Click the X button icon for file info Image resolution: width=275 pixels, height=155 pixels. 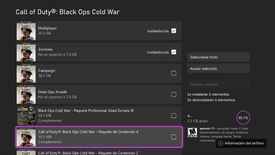pyautogui.click(x=220, y=143)
